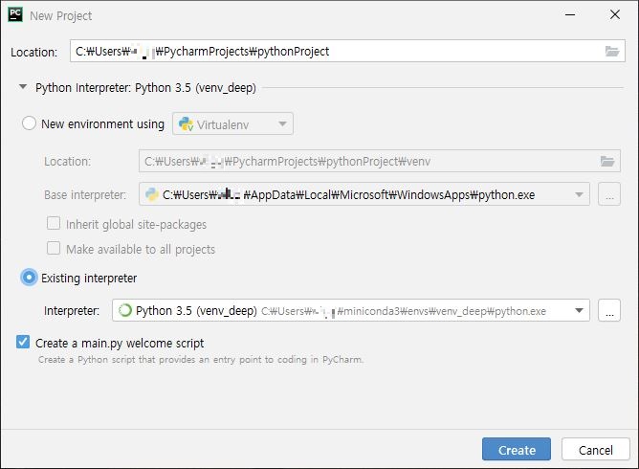Minimize the New Project dialog
This screenshot has height=469, width=639.
coord(570,14)
